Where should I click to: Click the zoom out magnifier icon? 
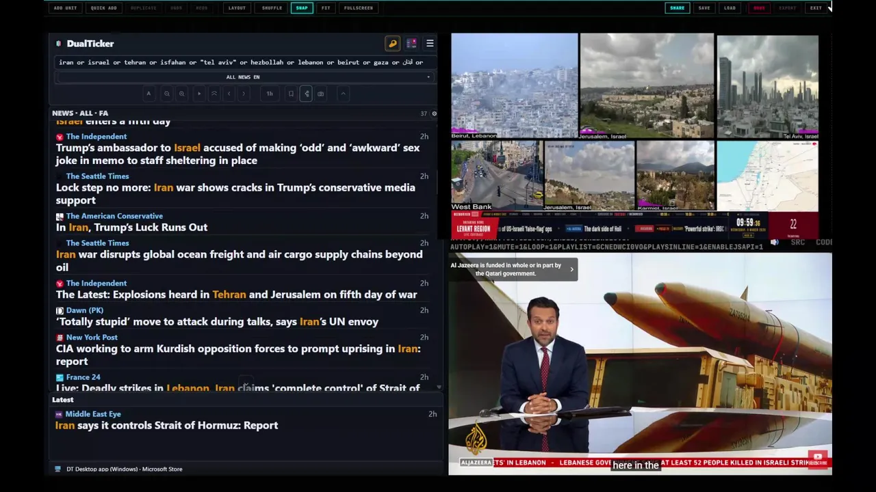(166, 94)
